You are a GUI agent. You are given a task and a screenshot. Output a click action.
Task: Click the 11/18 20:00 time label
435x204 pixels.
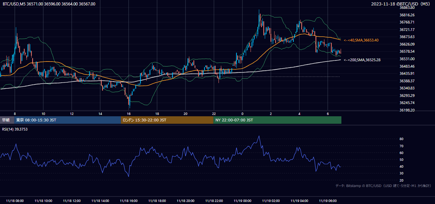click(186, 201)
